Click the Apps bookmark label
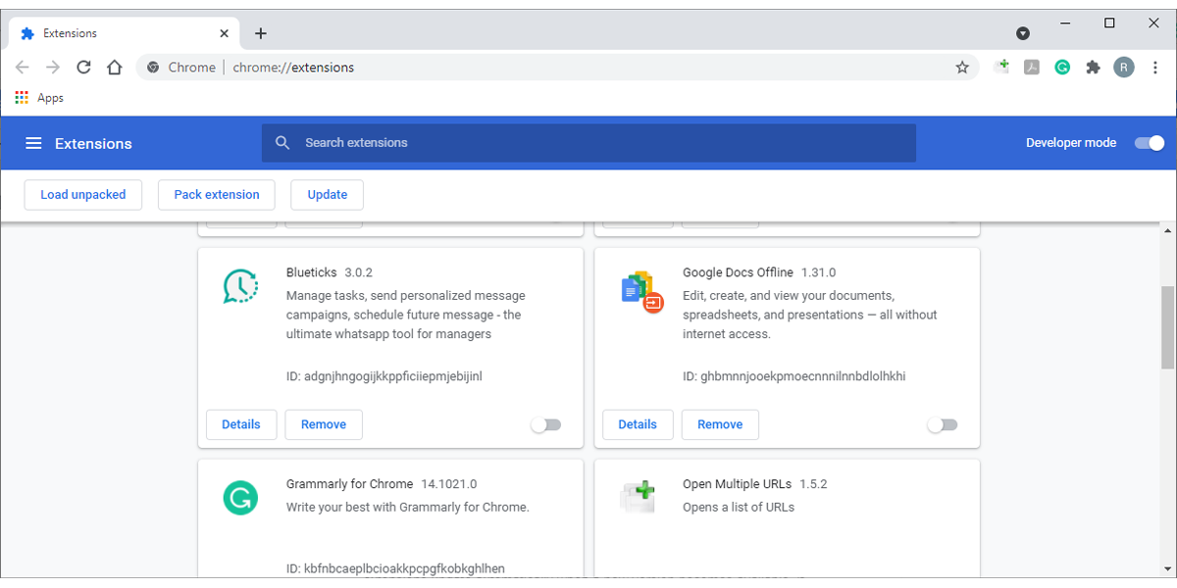 50,98
